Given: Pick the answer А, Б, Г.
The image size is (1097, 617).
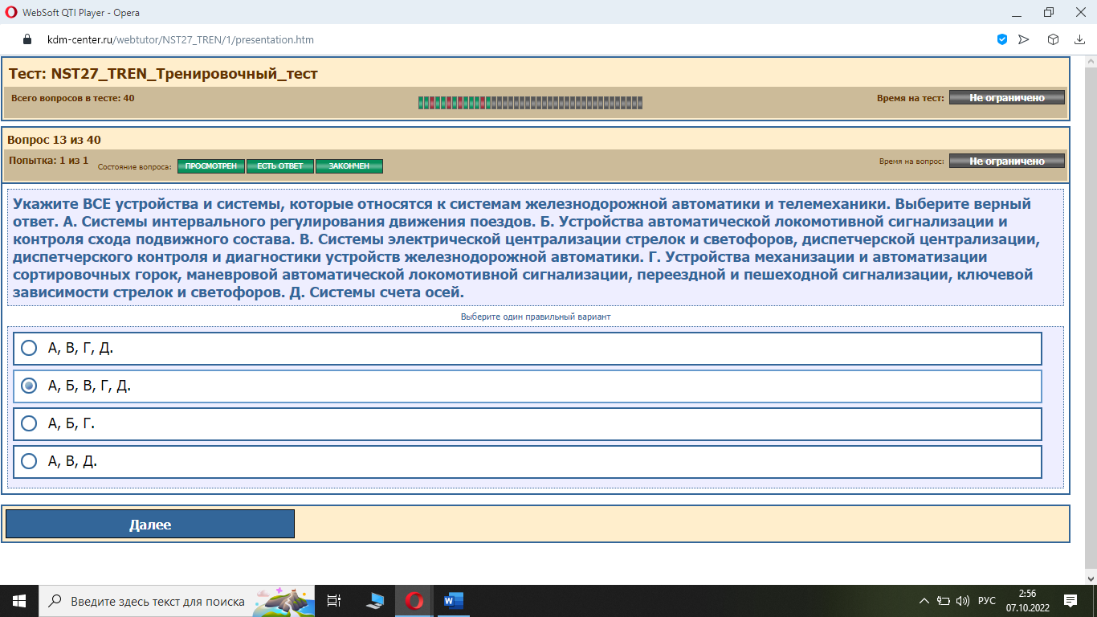Looking at the screenshot, I should point(527,424).
